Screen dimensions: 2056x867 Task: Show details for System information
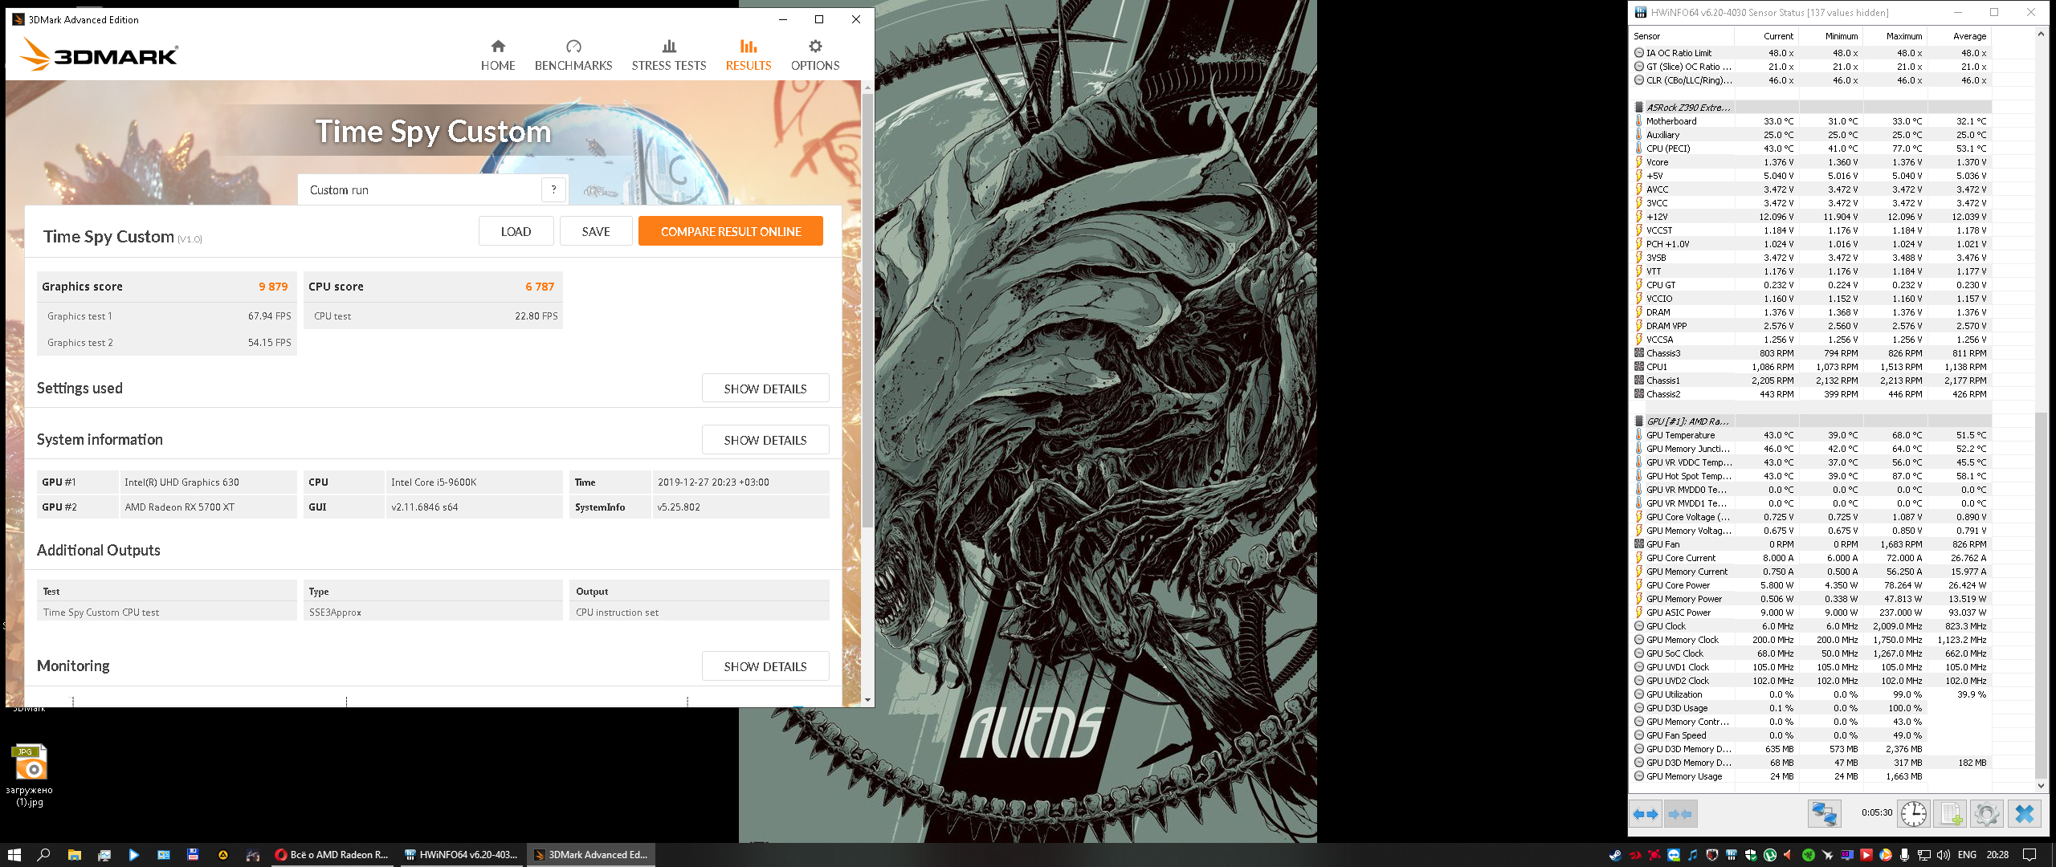pyautogui.click(x=765, y=440)
